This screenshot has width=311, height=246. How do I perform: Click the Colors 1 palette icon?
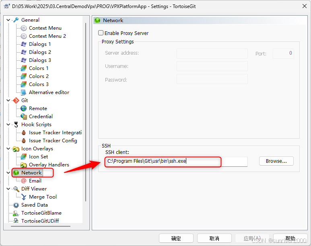click(x=24, y=68)
